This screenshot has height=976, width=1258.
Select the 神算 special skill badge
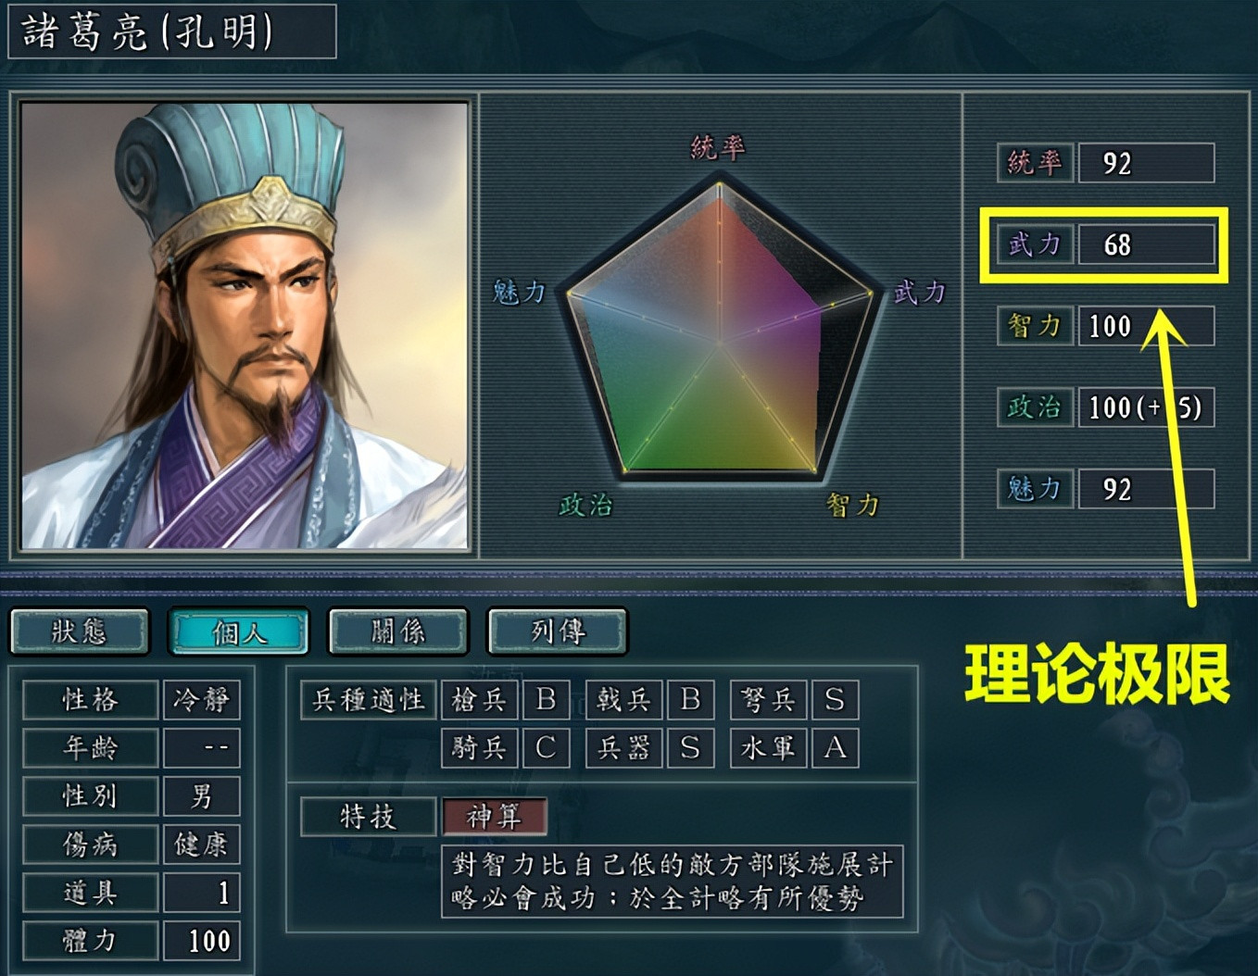[x=494, y=817]
